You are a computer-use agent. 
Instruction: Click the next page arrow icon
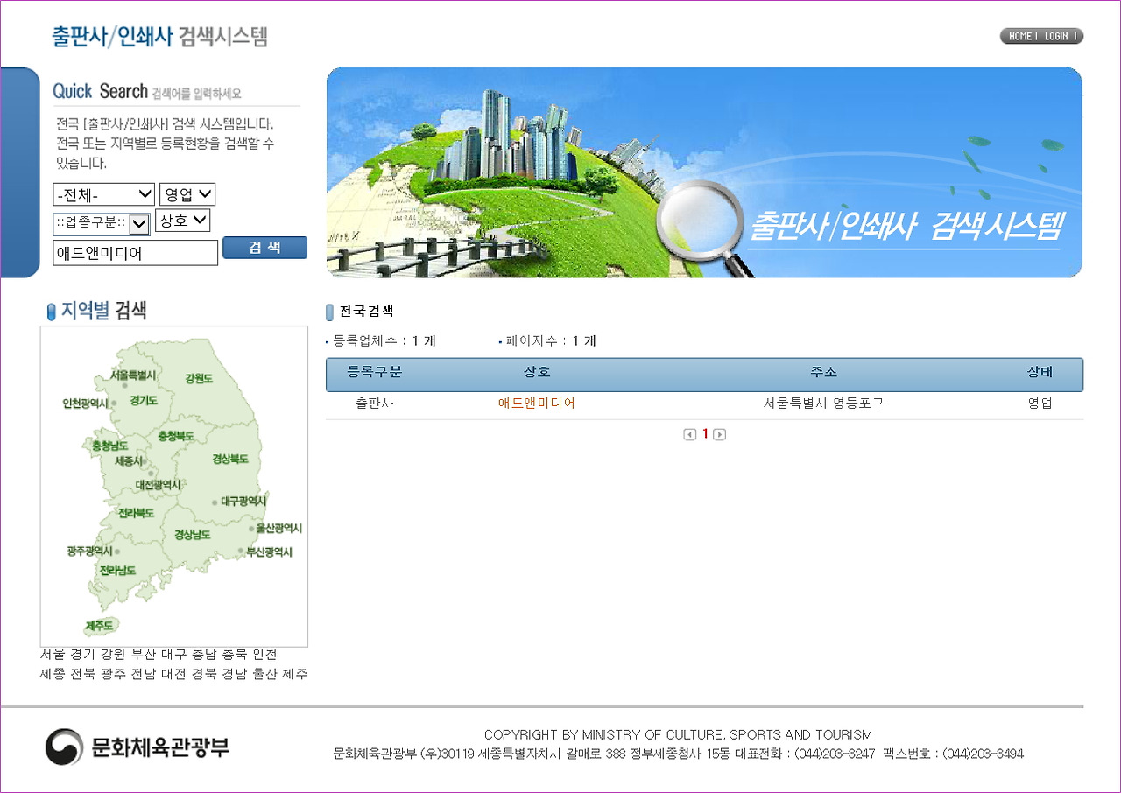(720, 433)
